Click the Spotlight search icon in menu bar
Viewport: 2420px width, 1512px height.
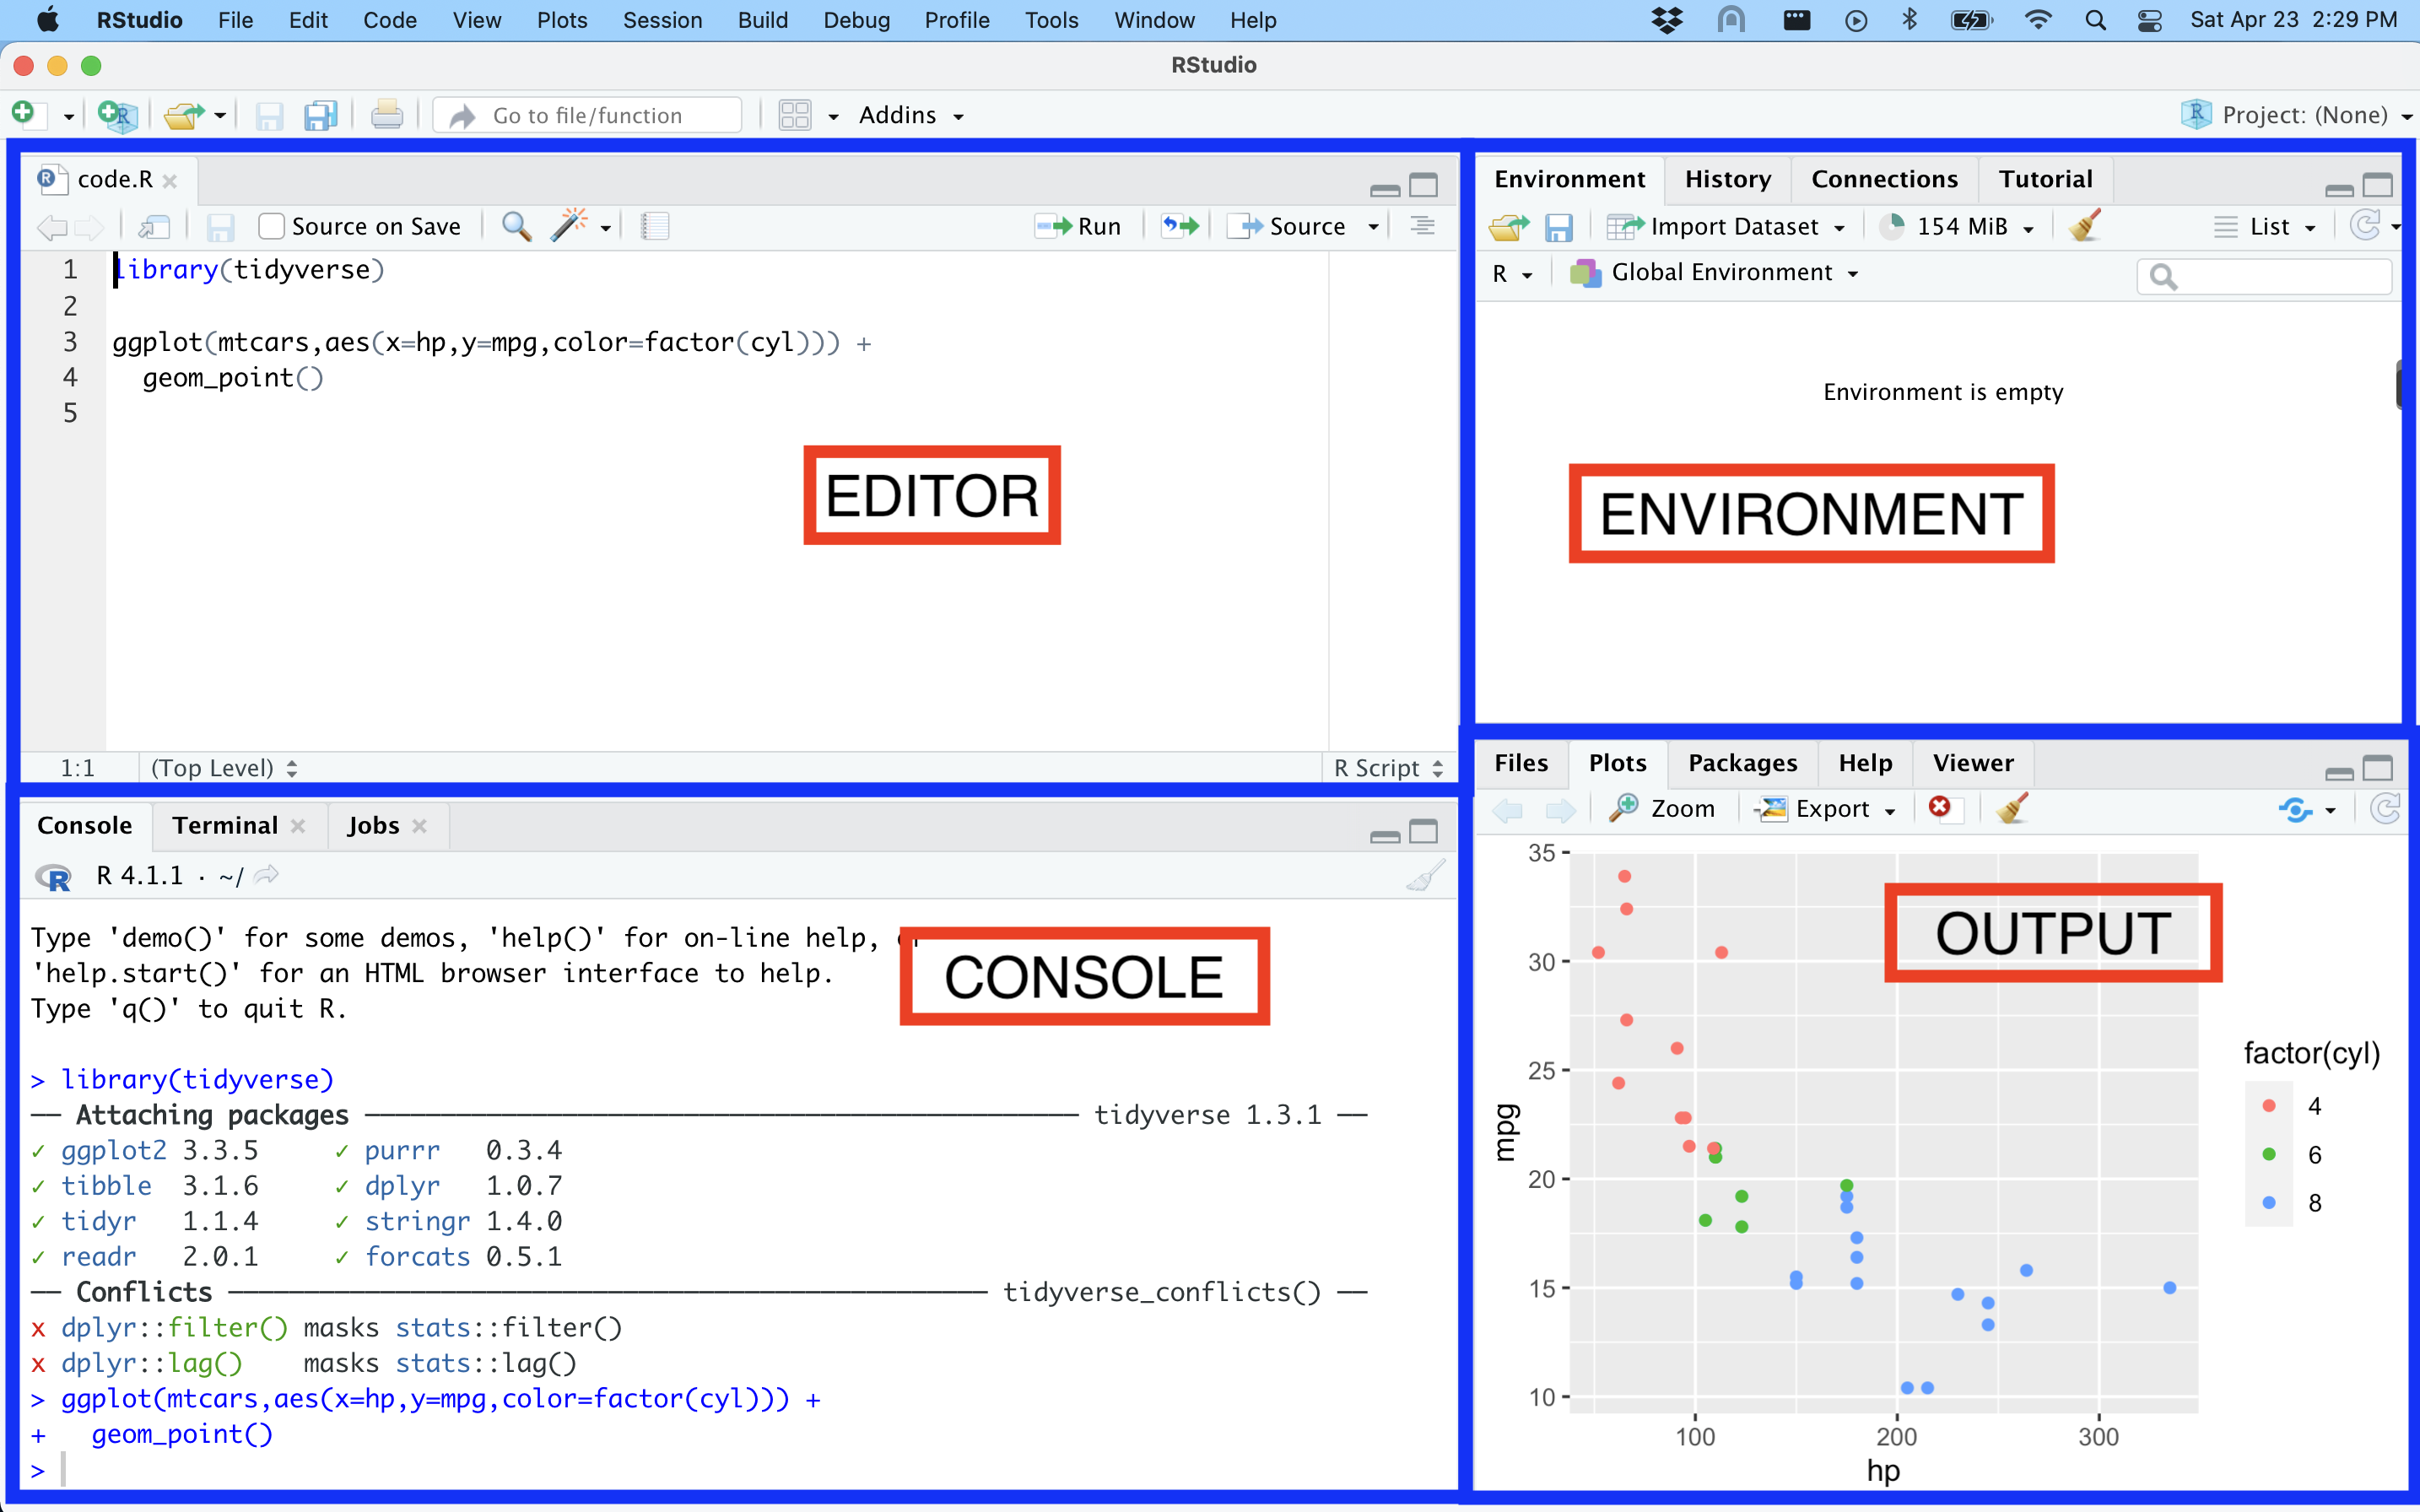tap(2095, 20)
